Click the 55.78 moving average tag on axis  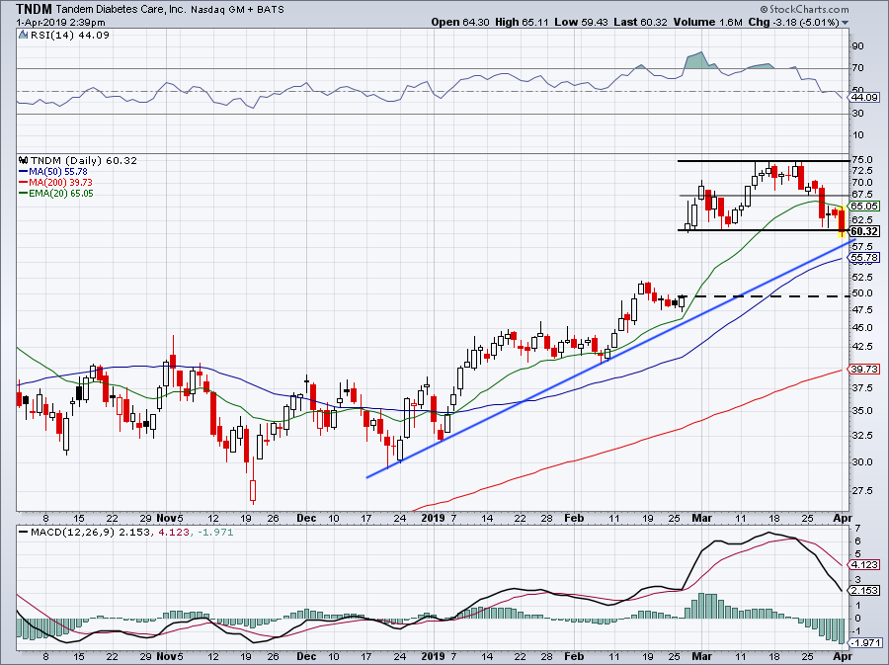tap(863, 257)
